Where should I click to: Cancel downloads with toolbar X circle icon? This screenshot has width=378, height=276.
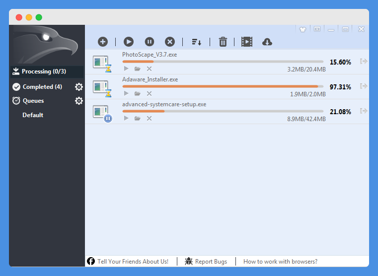pyautogui.click(x=170, y=42)
